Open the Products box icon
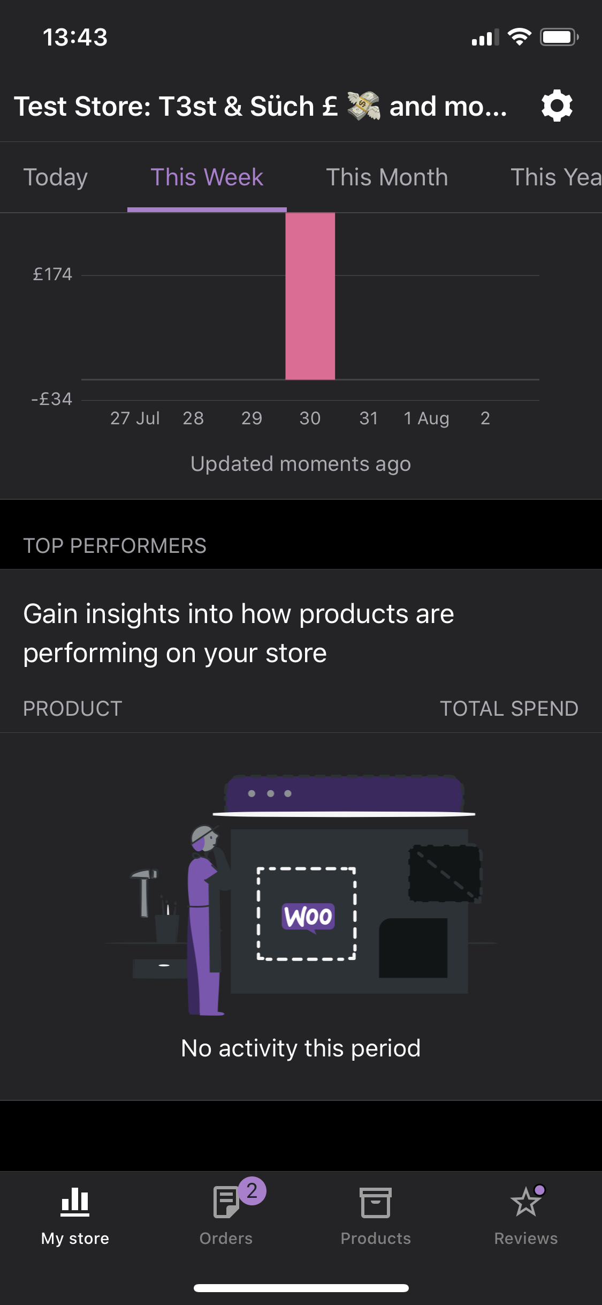Screen dimensions: 602x1305 (x=376, y=1203)
